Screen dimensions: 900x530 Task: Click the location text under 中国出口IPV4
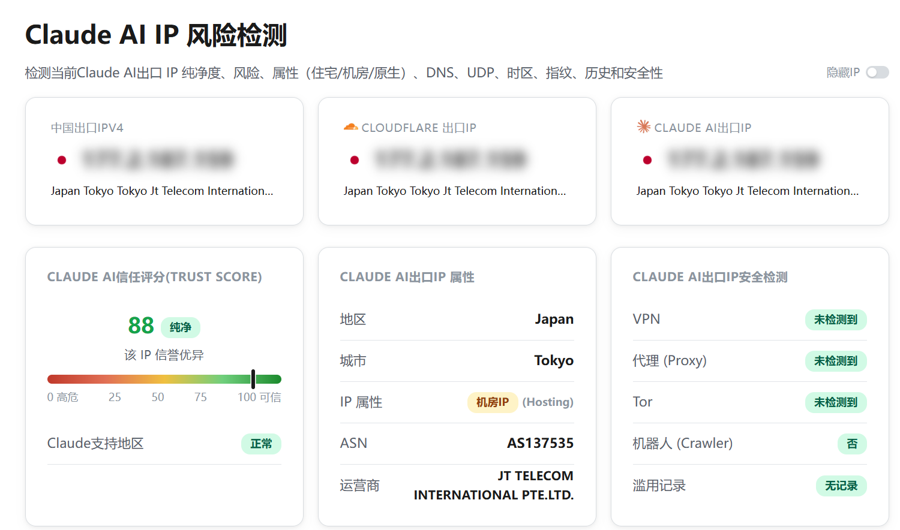click(162, 191)
